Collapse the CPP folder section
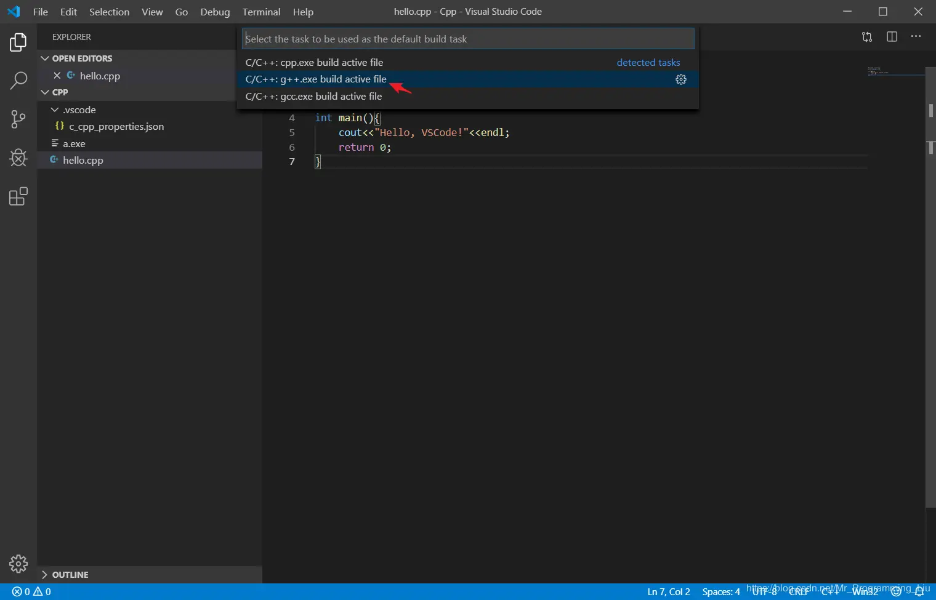 coord(45,92)
